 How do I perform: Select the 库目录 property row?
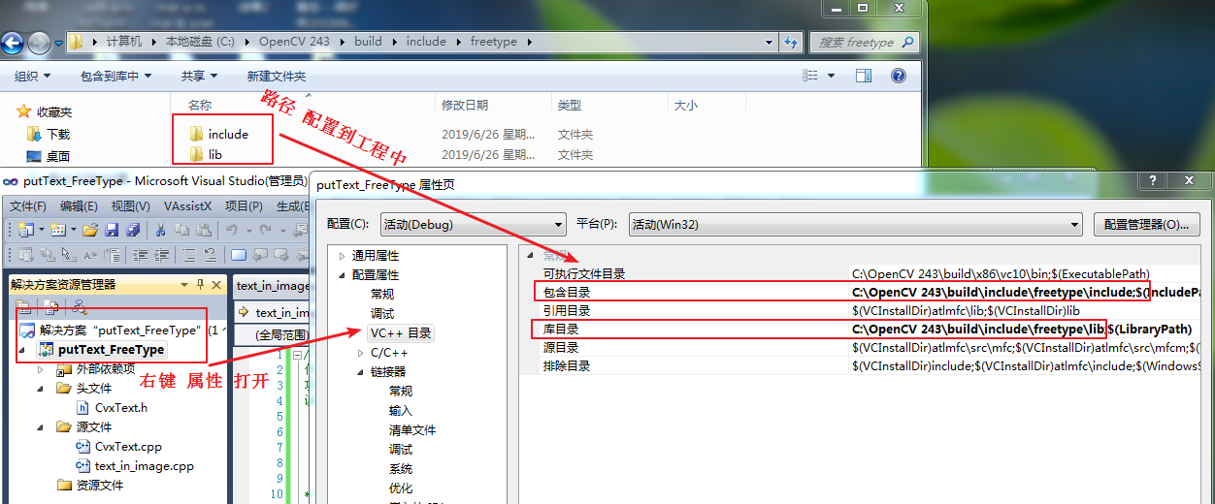pyautogui.click(x=867, y=329)
